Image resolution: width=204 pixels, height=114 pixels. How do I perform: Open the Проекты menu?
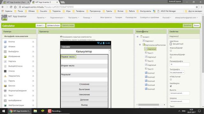[x=41, y=18]
